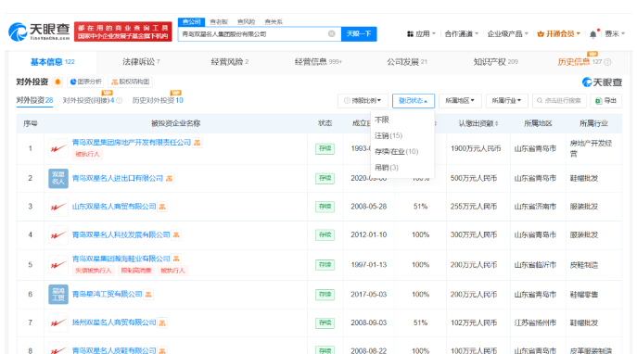Open 山东双星名人商贸有限公司 company link

pos(114,207)
